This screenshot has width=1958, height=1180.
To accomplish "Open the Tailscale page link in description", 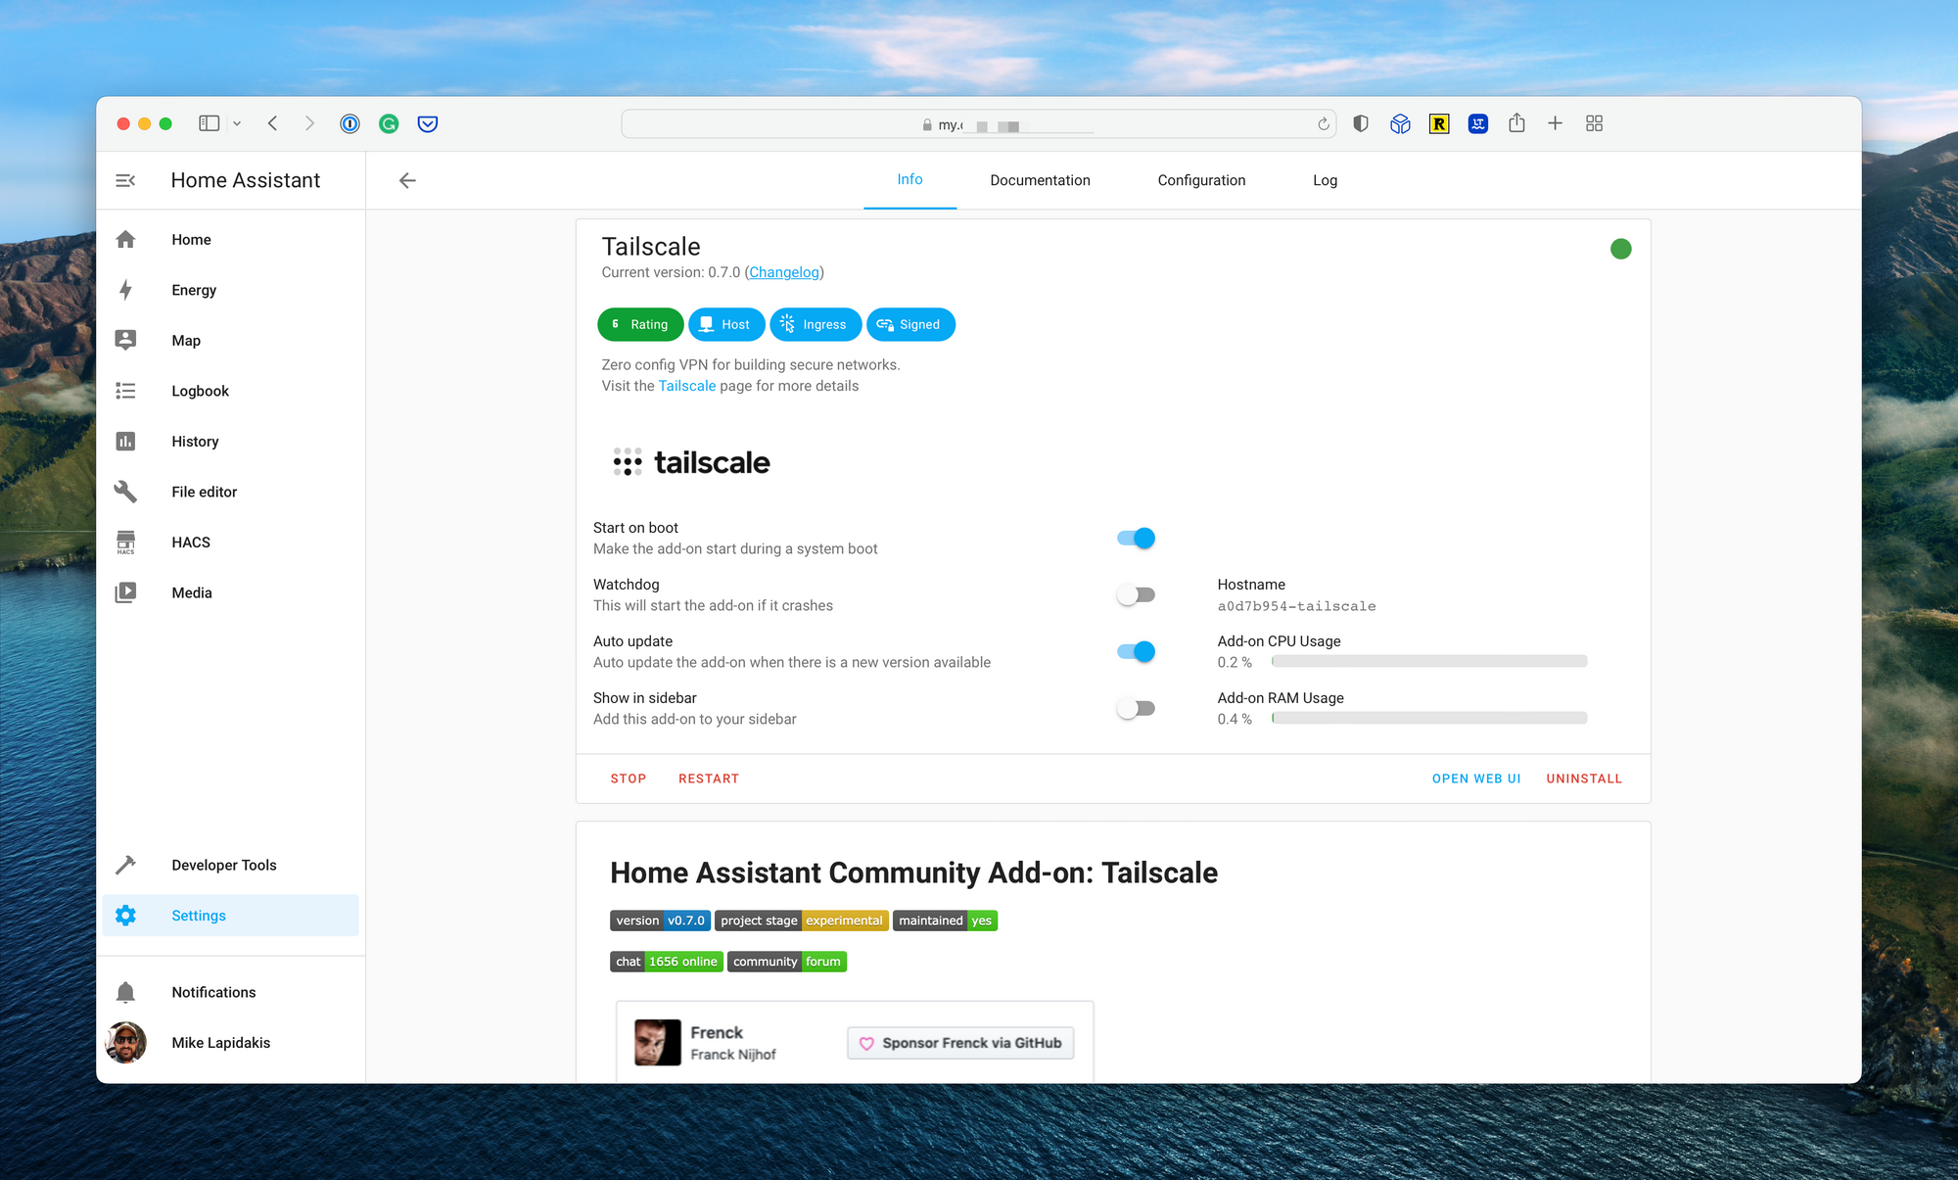I will coord(687,386).
